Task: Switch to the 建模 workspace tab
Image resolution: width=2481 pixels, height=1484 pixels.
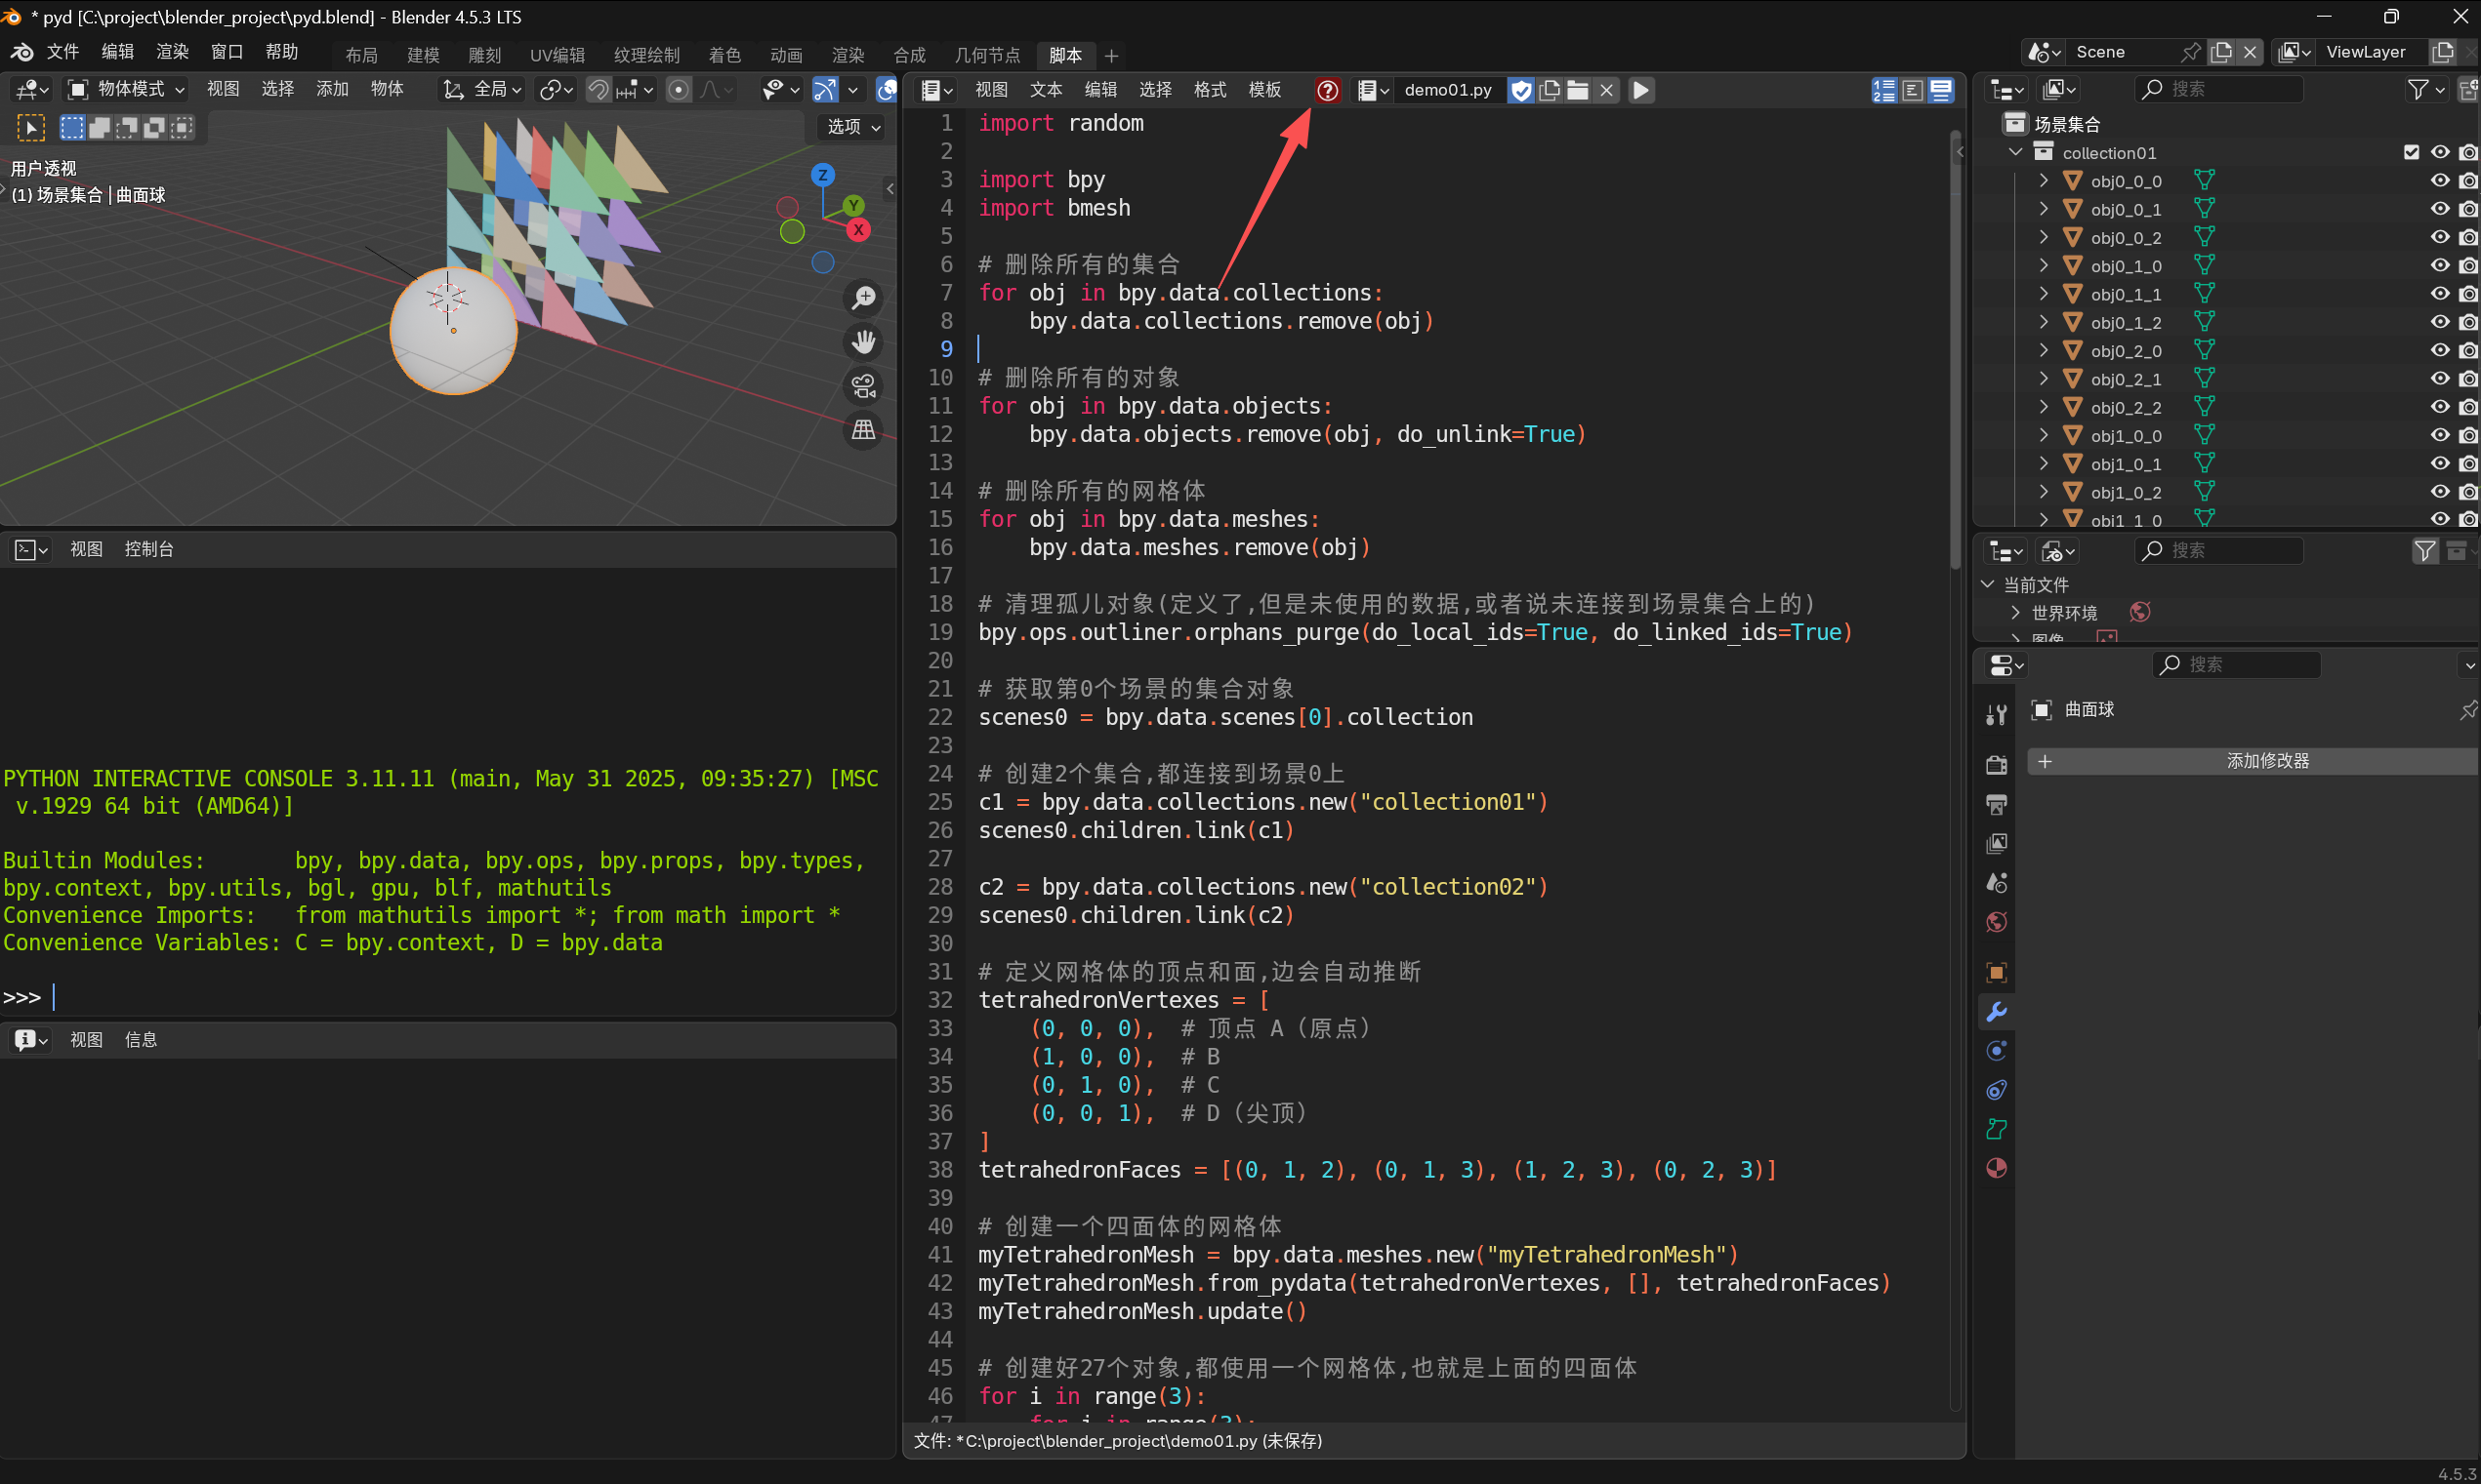Action: 423,55
